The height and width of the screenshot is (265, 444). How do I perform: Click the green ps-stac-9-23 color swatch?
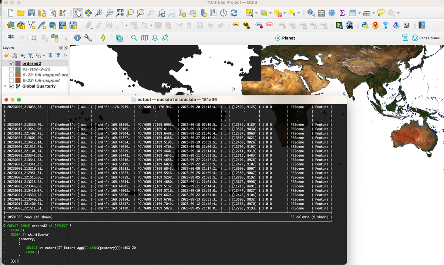18,69
